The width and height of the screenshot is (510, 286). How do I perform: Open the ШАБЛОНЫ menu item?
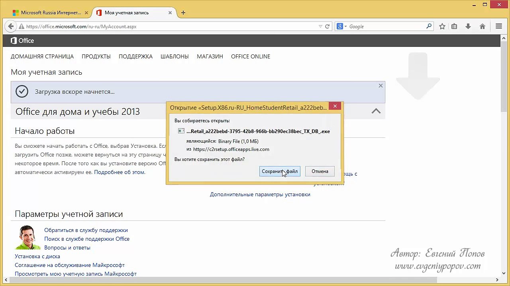point(175,56)
